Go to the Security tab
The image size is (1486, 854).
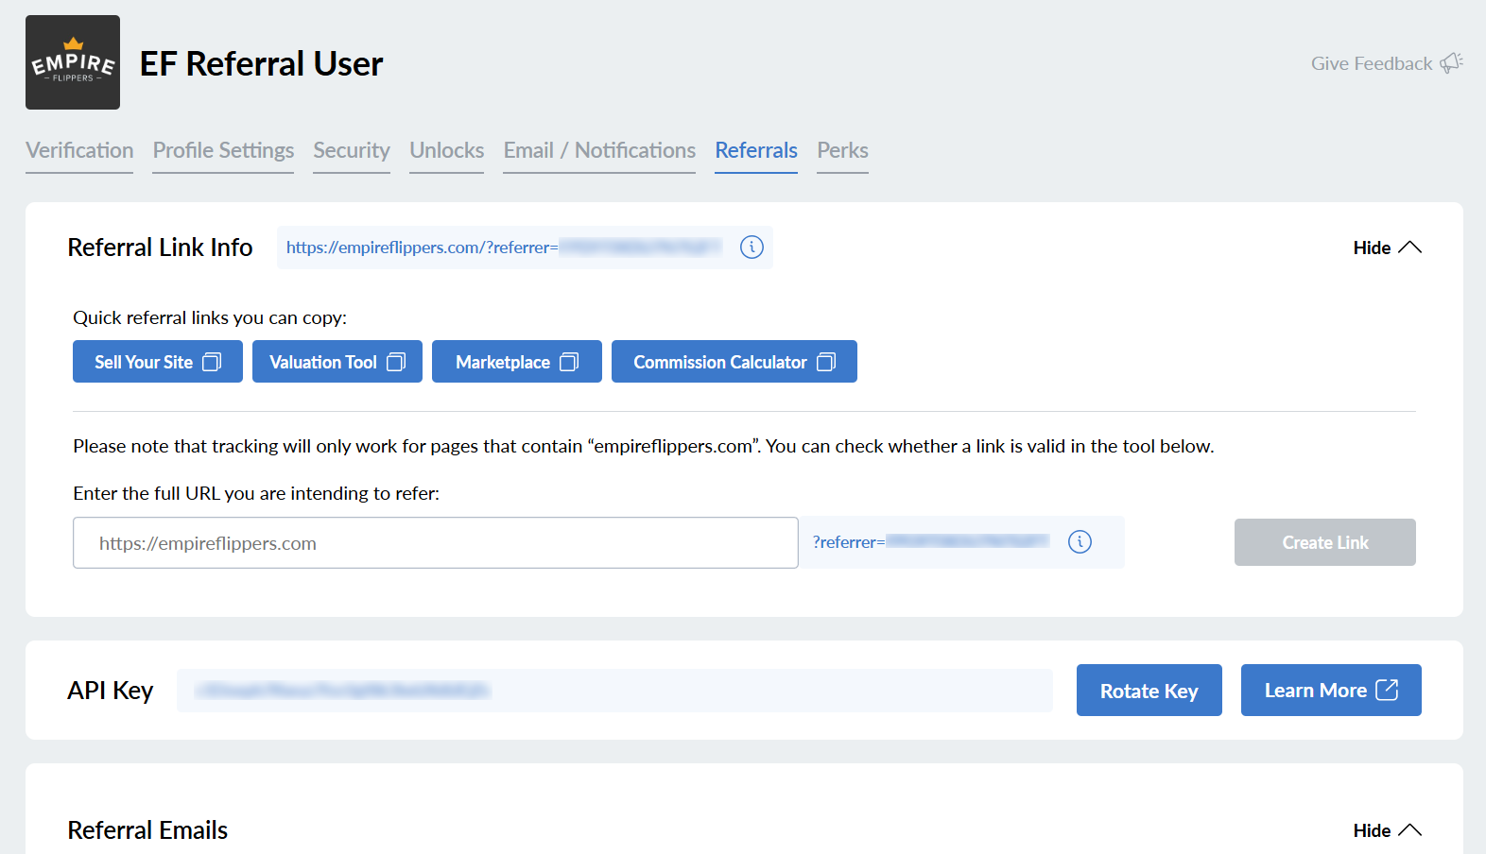pyautogui.click(x=352, y=151)
